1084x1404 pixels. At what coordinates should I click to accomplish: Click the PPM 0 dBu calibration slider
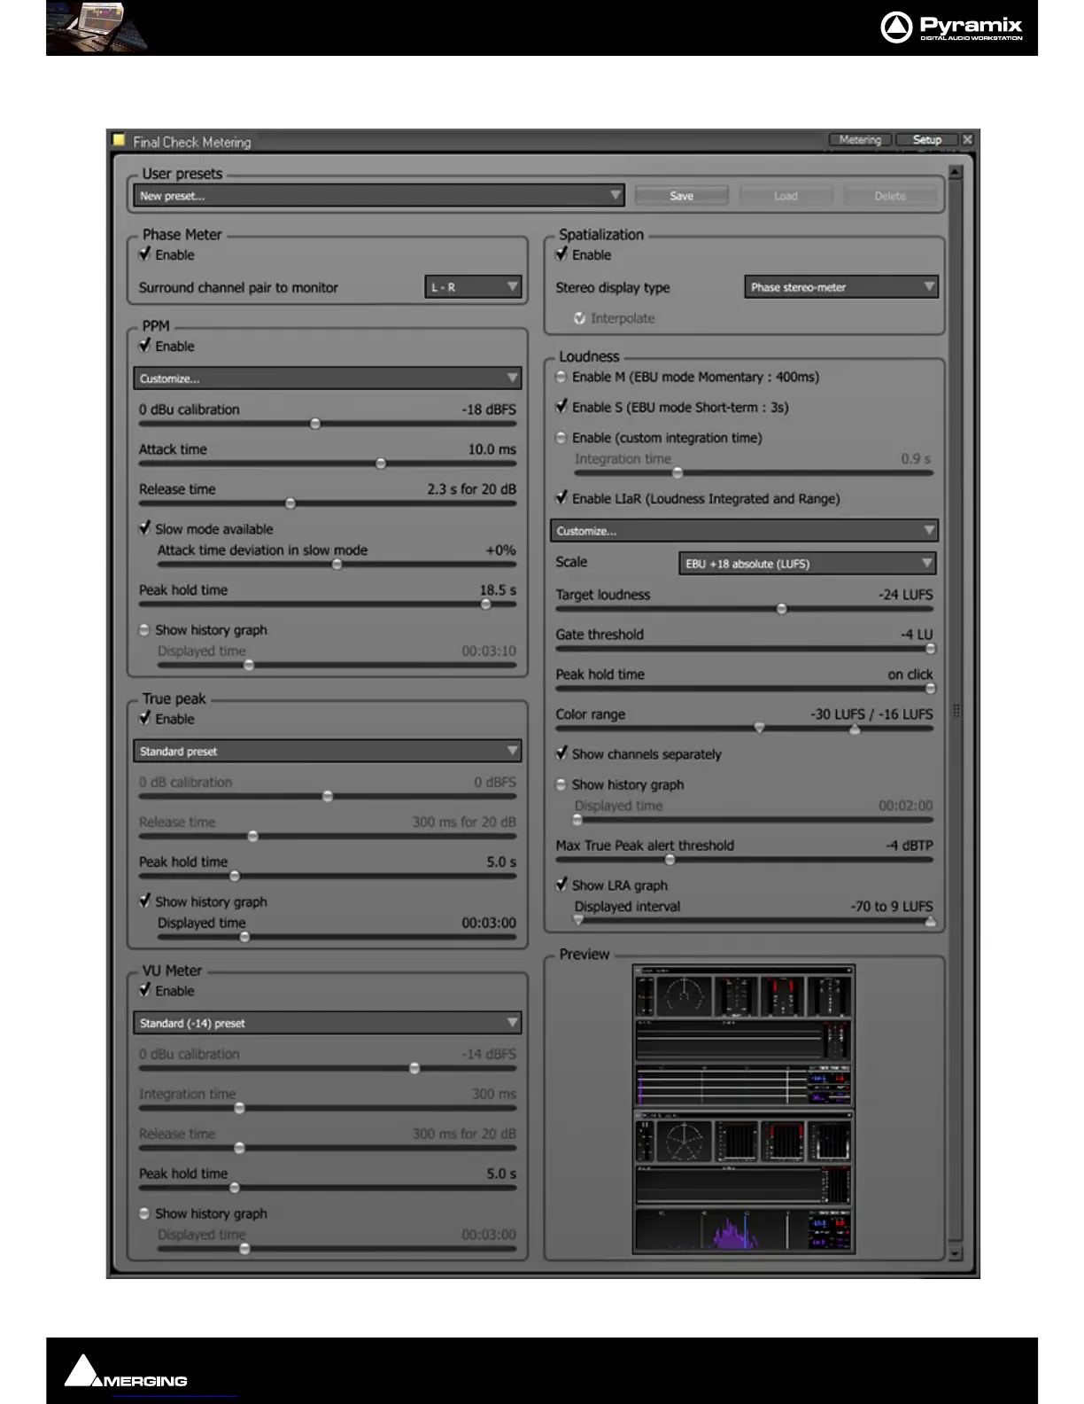coord(328,424)
